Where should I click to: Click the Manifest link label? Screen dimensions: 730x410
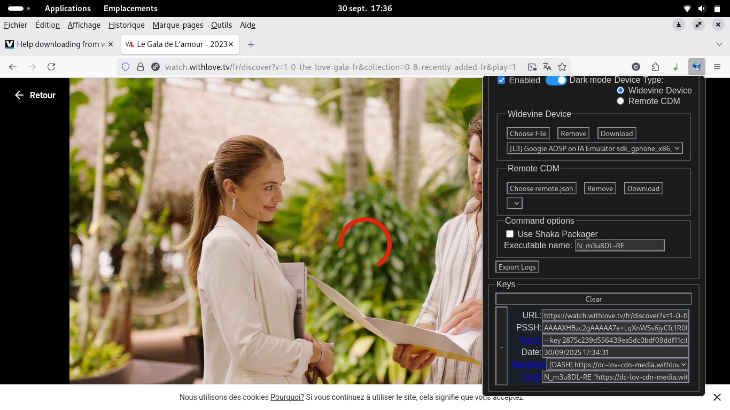(527, 365)
